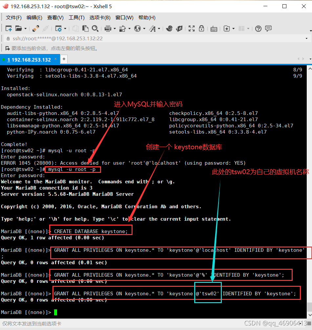Open the tab list dropdown arrow at right

click(x=310, y=59)
